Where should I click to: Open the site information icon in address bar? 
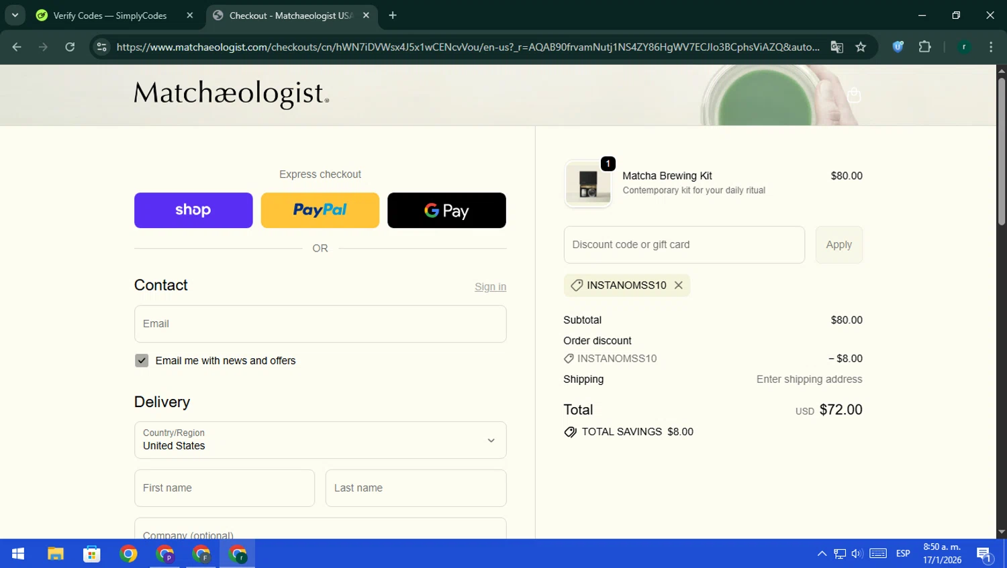(x=101, y=47)
